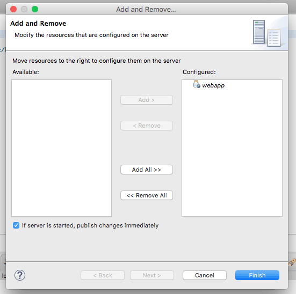Click the disabled < Back button

103,275
